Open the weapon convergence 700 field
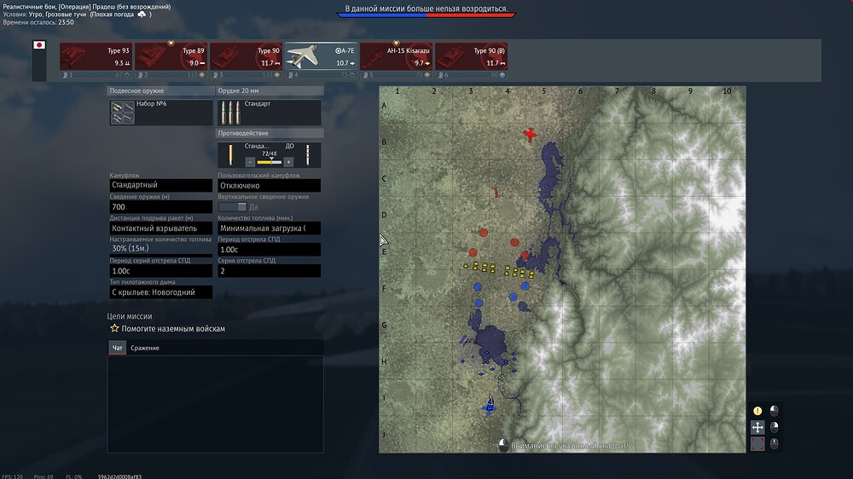This screenshot has height=479, width=853. (160, 207)
